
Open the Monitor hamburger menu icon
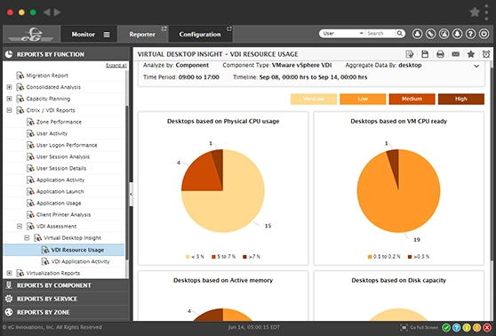107,35
